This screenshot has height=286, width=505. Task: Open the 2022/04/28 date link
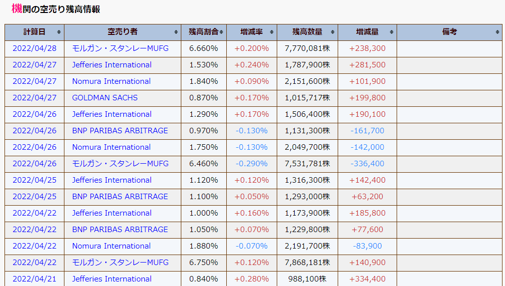tap(34, 48)
